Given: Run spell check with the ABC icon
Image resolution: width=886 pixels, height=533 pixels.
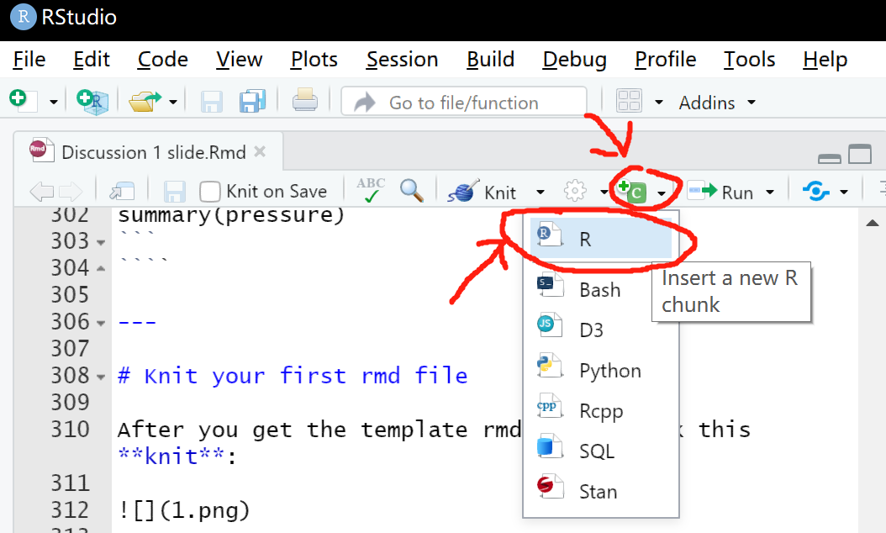Looking at the screenshot, I should pos(371,191).
